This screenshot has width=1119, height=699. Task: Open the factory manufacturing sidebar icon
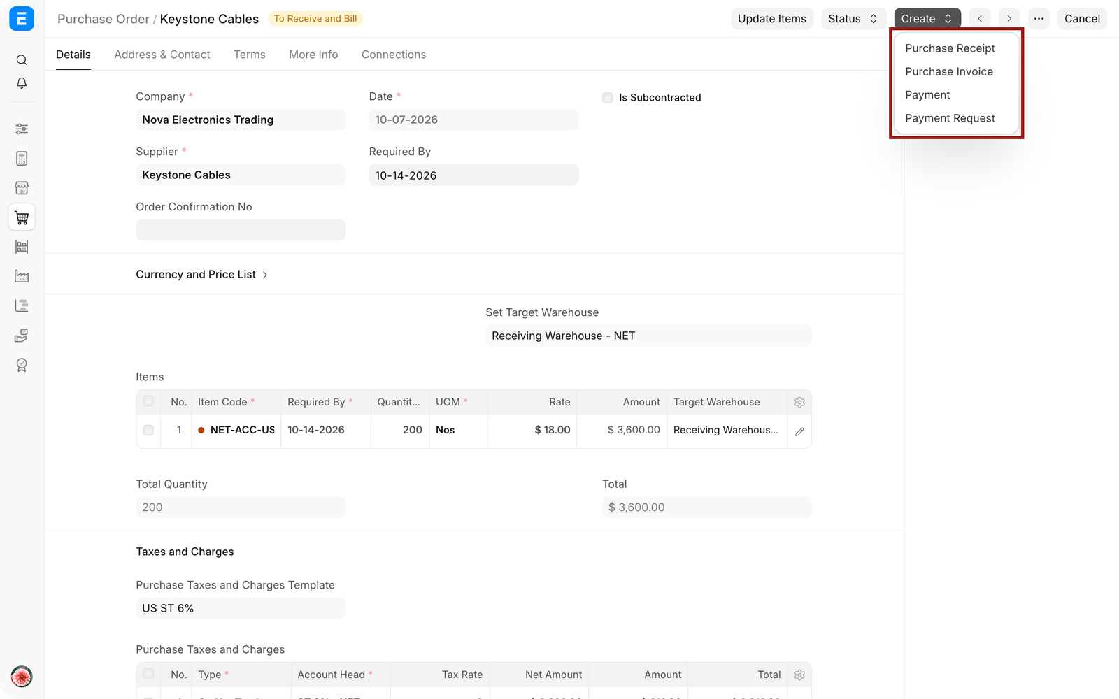[22, 276]
